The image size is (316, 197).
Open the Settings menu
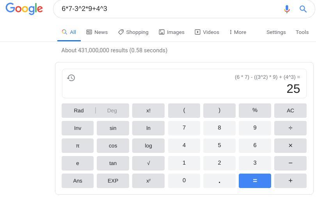click(x=276, y=32)
